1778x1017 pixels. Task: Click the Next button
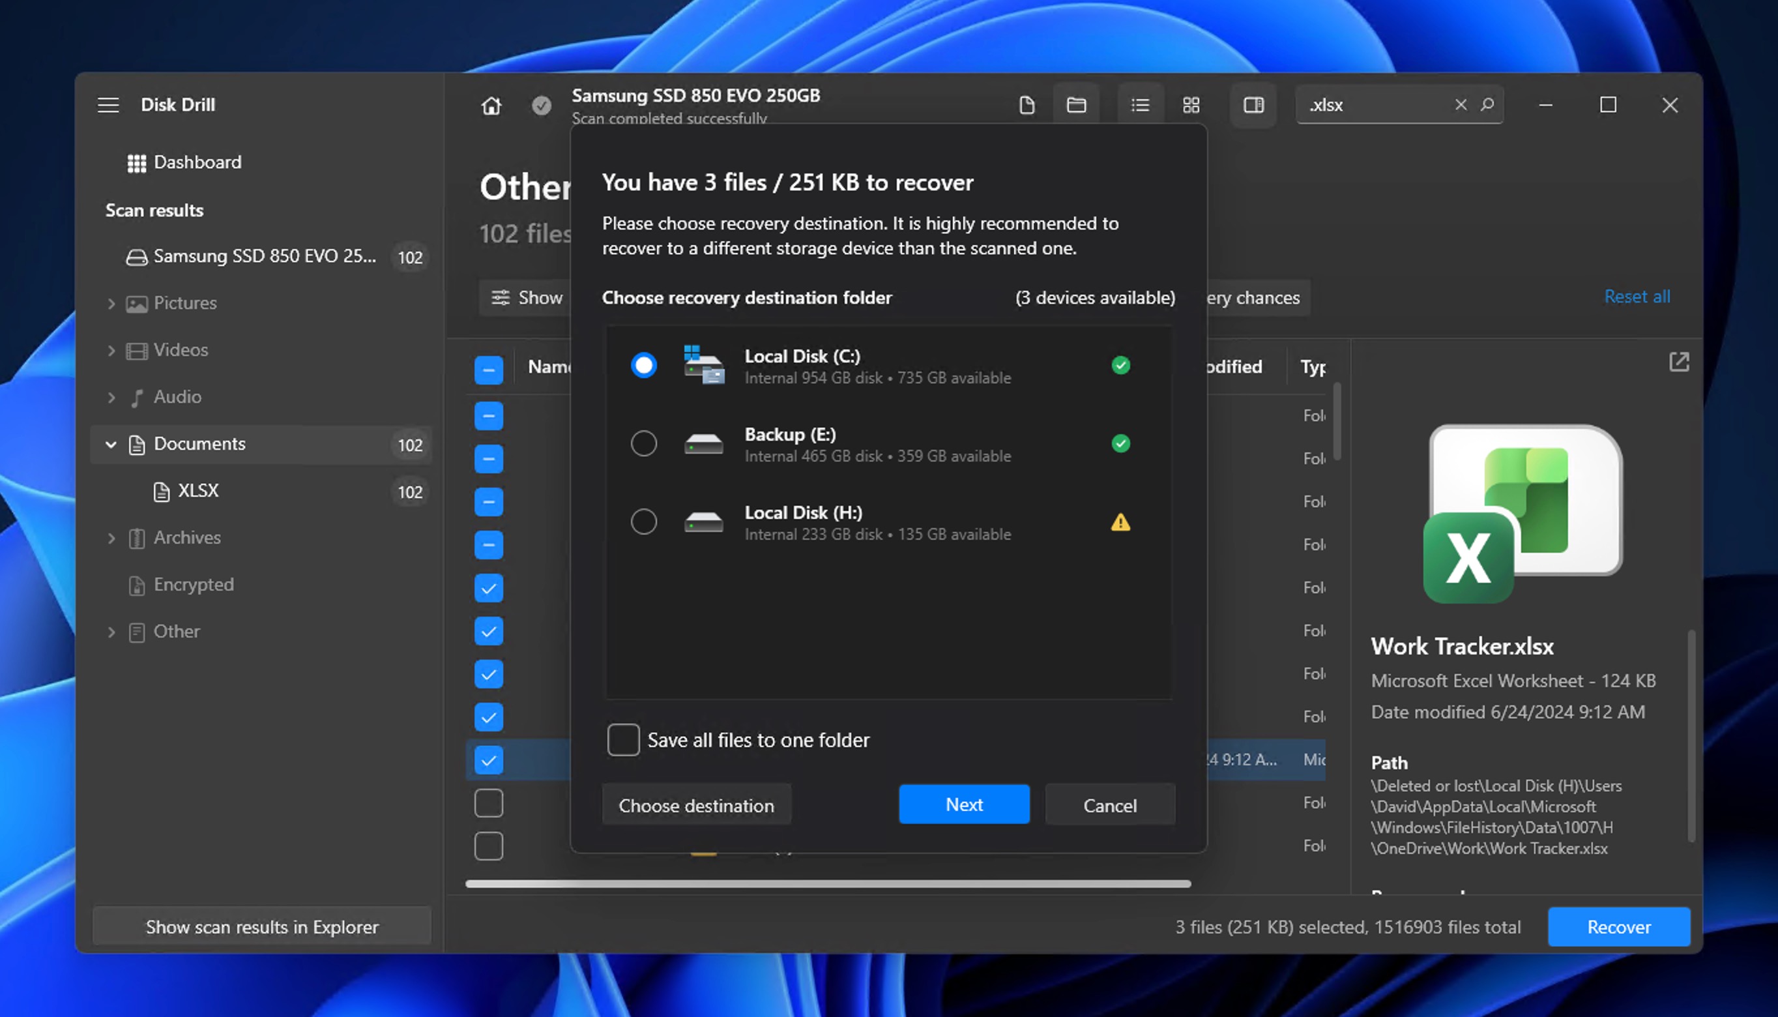[964, 804]
